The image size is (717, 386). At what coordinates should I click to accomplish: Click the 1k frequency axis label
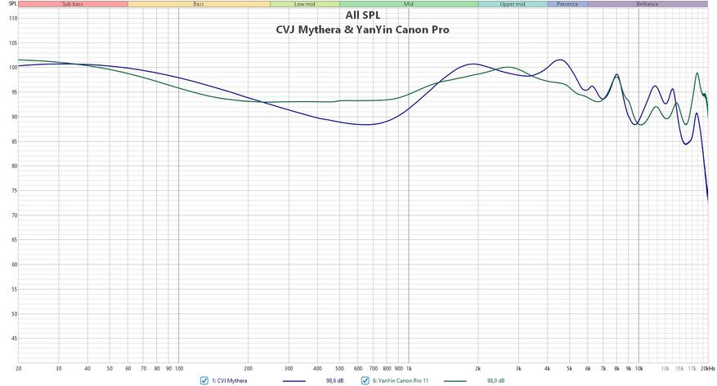coord(409,368)
